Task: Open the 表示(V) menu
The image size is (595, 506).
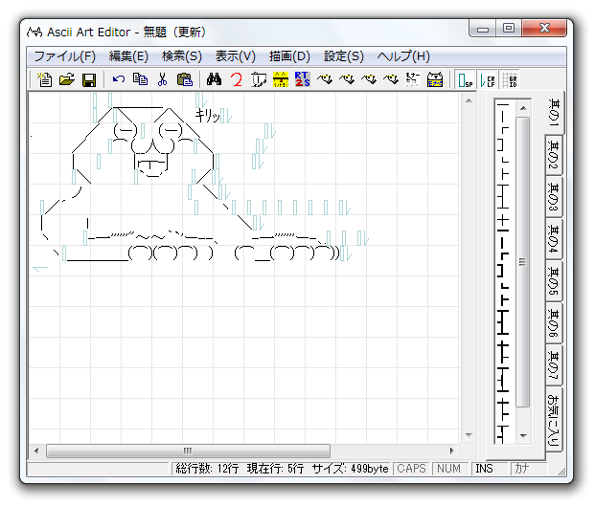Action: click(236, 56)
